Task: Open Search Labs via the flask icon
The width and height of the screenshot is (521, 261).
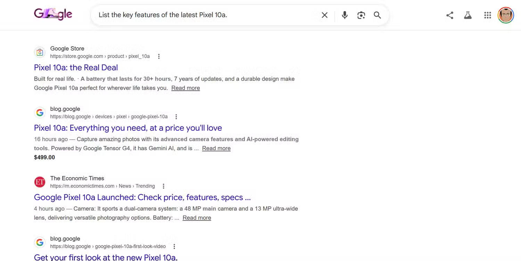Action: pos(468,15)
